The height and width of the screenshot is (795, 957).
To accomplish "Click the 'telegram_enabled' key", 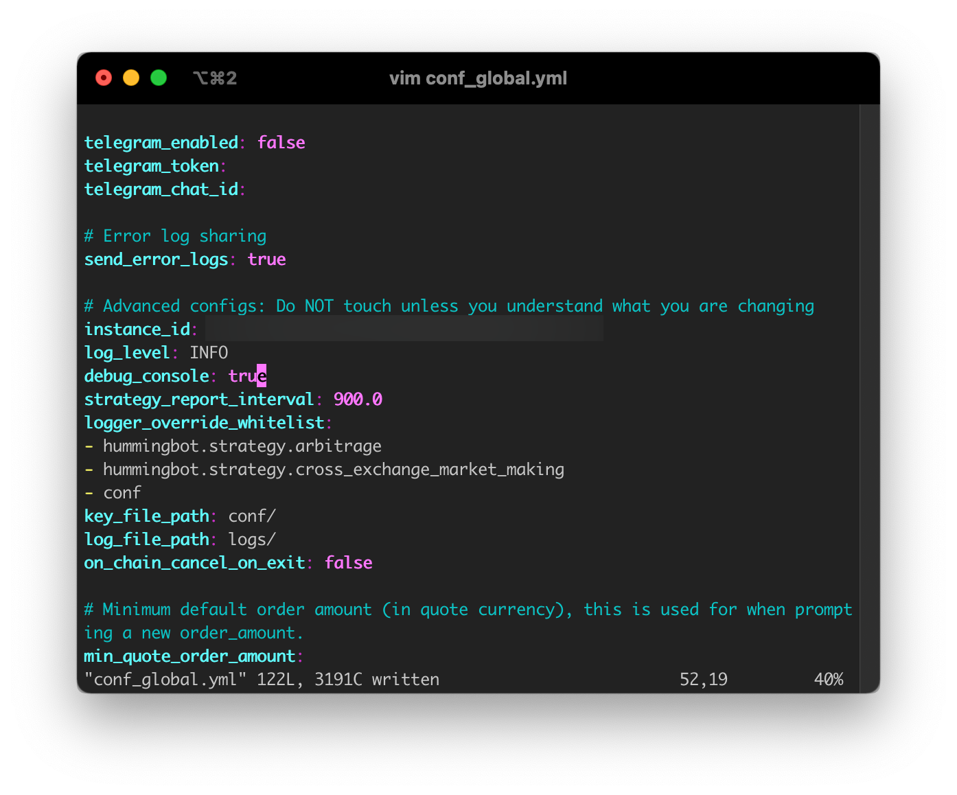I will coord(161,143).
